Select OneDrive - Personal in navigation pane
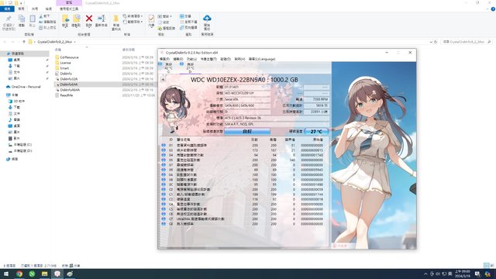The image size is (496, 279). (26, 87)
